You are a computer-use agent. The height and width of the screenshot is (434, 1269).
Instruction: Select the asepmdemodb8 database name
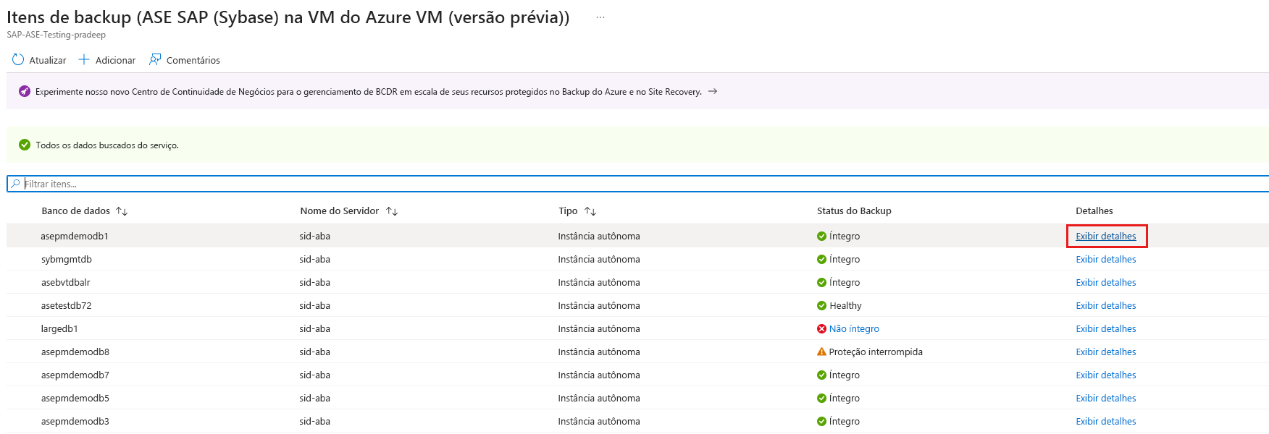pyautogui.click(x=75, y=352)
